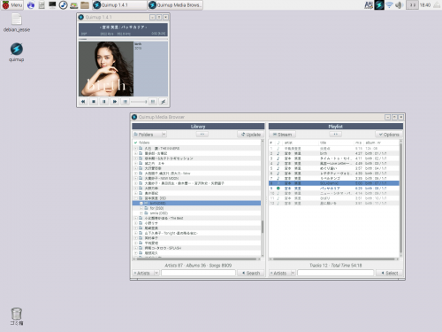Click the keyboard input method tray icon
The width and height of the screenshot is (442, 332).
tap(369, 5)
